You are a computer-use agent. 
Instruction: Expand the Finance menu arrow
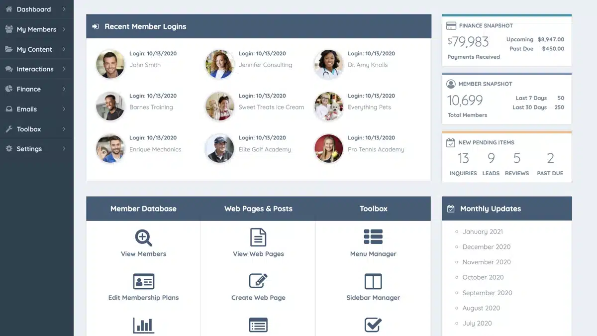(64, 89)
